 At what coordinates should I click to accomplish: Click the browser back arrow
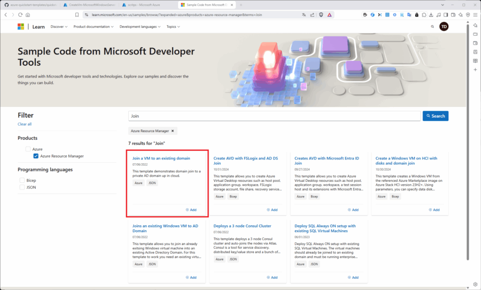coord(5,15)
